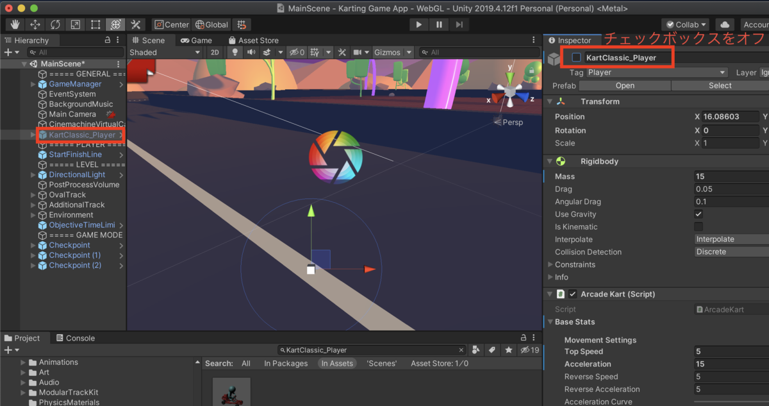Select the Hand tool in the toolbar
This screenshot has width=769, height=406.
tap(15, 24)
